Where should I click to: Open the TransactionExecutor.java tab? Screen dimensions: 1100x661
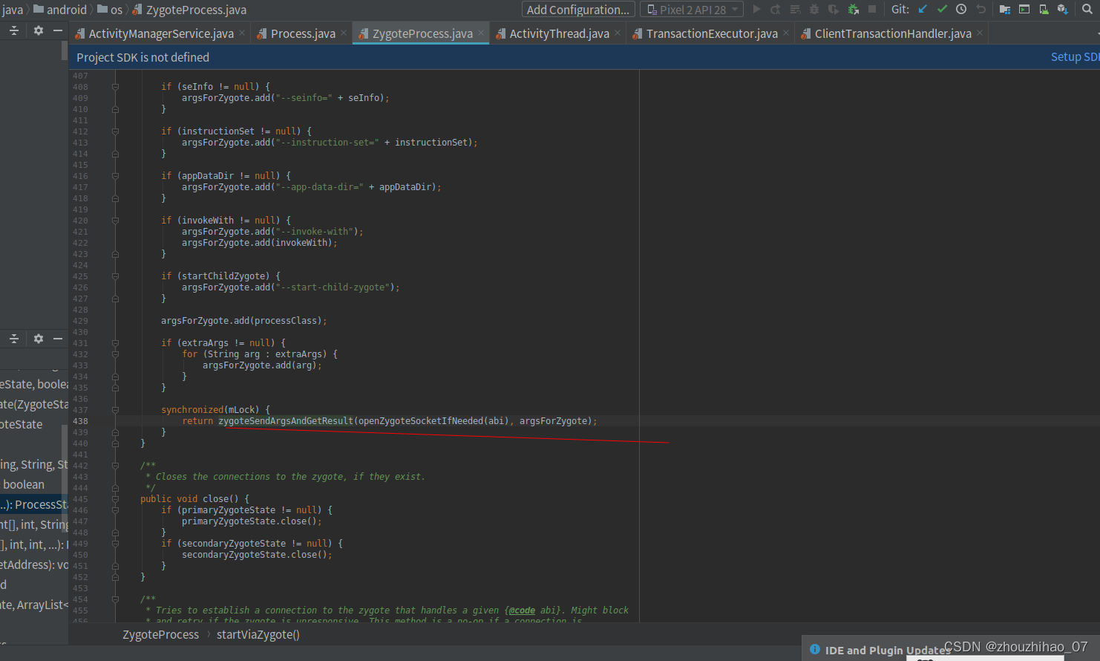pos(712,33)
